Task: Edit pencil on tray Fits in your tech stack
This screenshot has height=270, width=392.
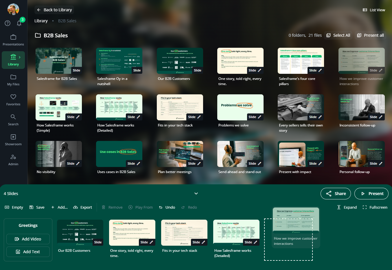Action: (203, 242)
